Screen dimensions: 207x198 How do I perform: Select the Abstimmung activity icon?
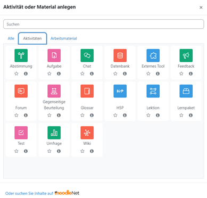(21, 55)
